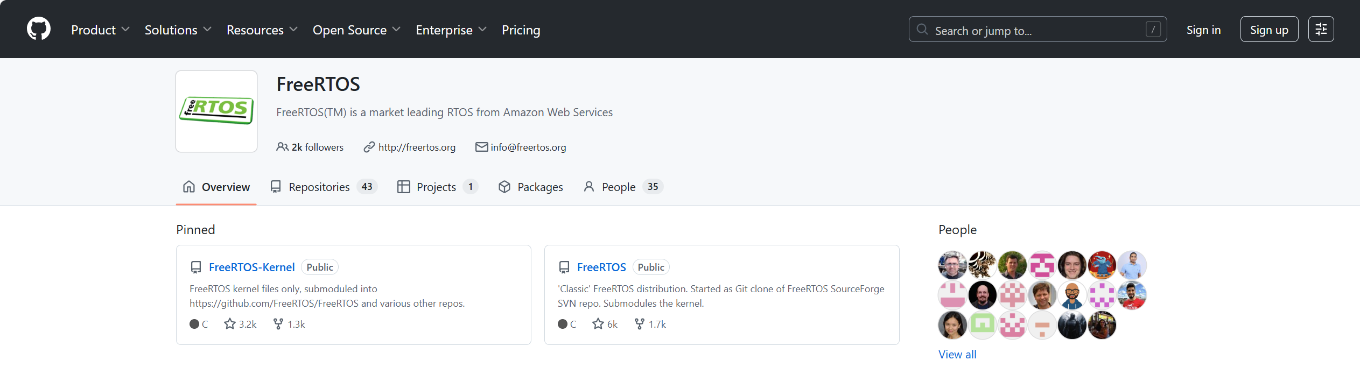The height and width of the screenshot is (367, 1360).
Task: Click the FreeRTOS organization logo
Action: (216, 111)
